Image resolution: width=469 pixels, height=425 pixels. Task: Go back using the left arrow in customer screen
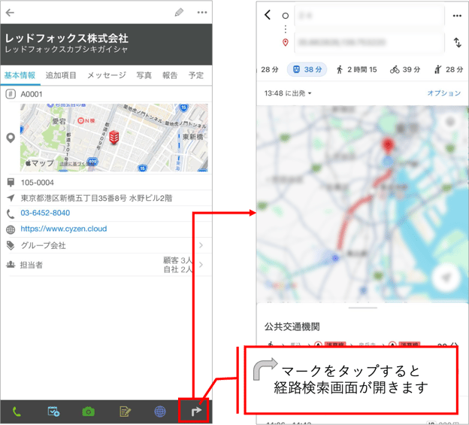pos(10,13)
